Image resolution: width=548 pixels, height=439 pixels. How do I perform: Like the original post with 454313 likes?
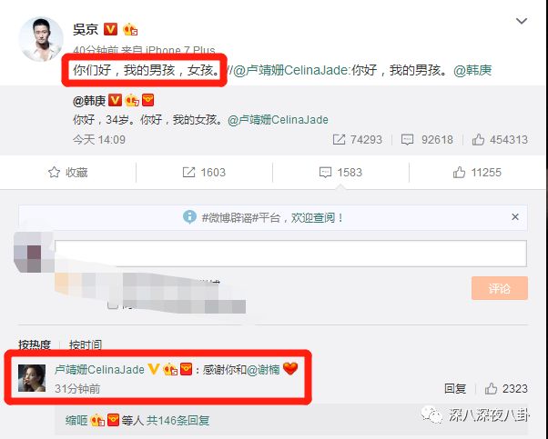[478, 140]
